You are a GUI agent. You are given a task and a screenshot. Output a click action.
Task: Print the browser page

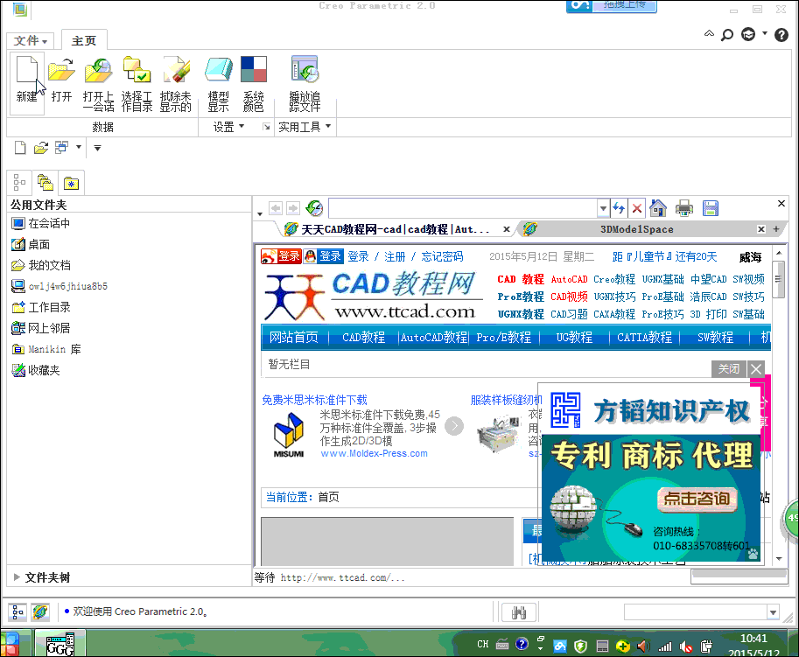click(x=684, y=208)
